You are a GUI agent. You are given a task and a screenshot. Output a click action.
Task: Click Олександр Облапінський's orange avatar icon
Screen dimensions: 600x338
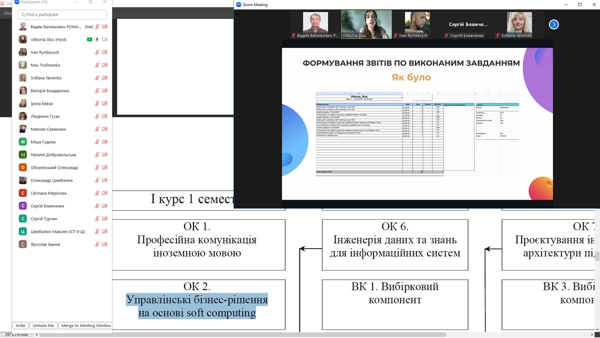tap(22, 168)
